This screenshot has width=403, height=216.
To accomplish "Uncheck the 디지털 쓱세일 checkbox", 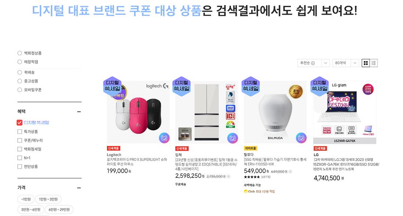I will click(x=19, y=122).
